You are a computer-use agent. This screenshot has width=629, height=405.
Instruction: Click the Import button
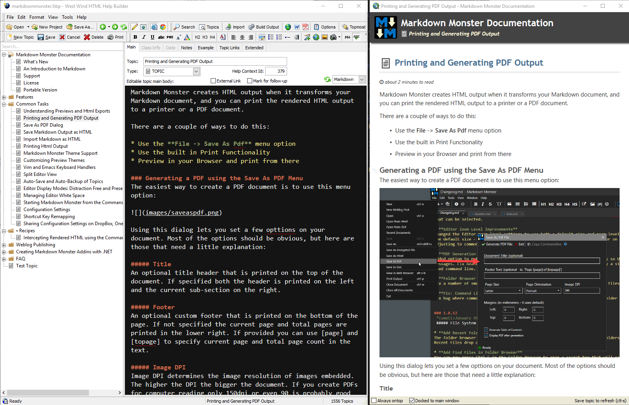coord(235,27)
